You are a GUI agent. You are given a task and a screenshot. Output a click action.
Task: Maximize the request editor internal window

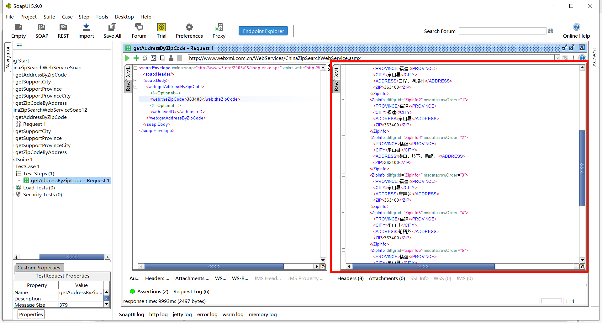[572, 48]
